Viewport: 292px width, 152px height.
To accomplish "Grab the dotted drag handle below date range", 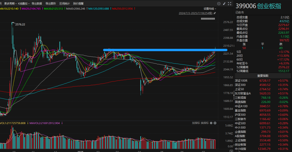I will coord(208,19).
